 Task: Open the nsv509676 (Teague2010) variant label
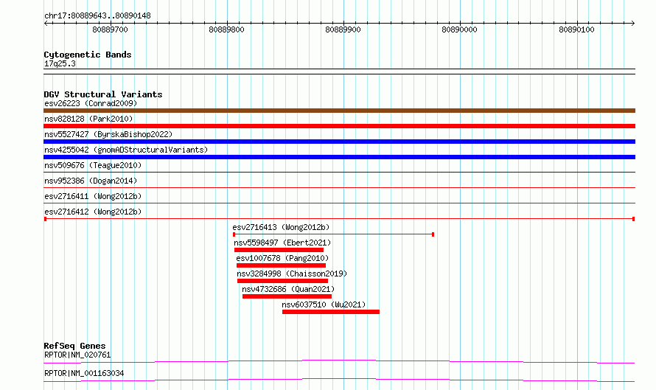93,165
